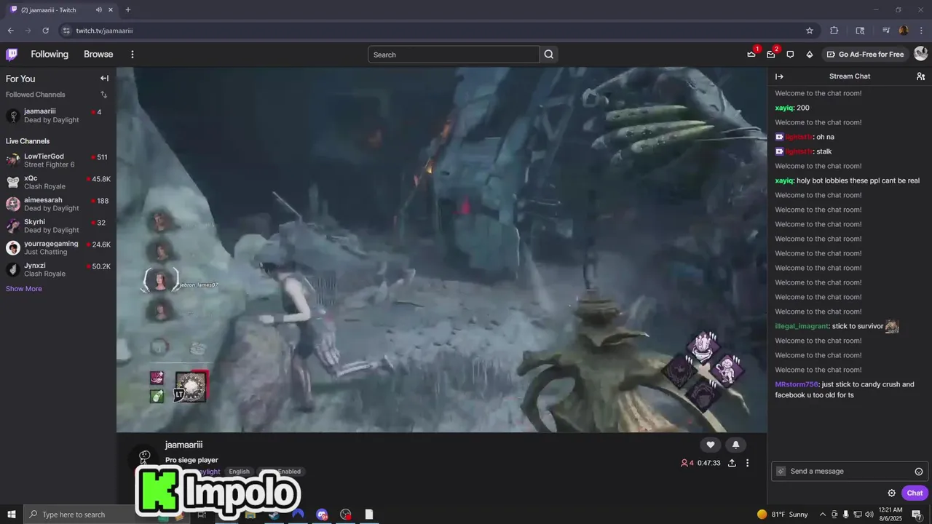
Task: Open the notifications inbox icon
Action: point(770,55)
